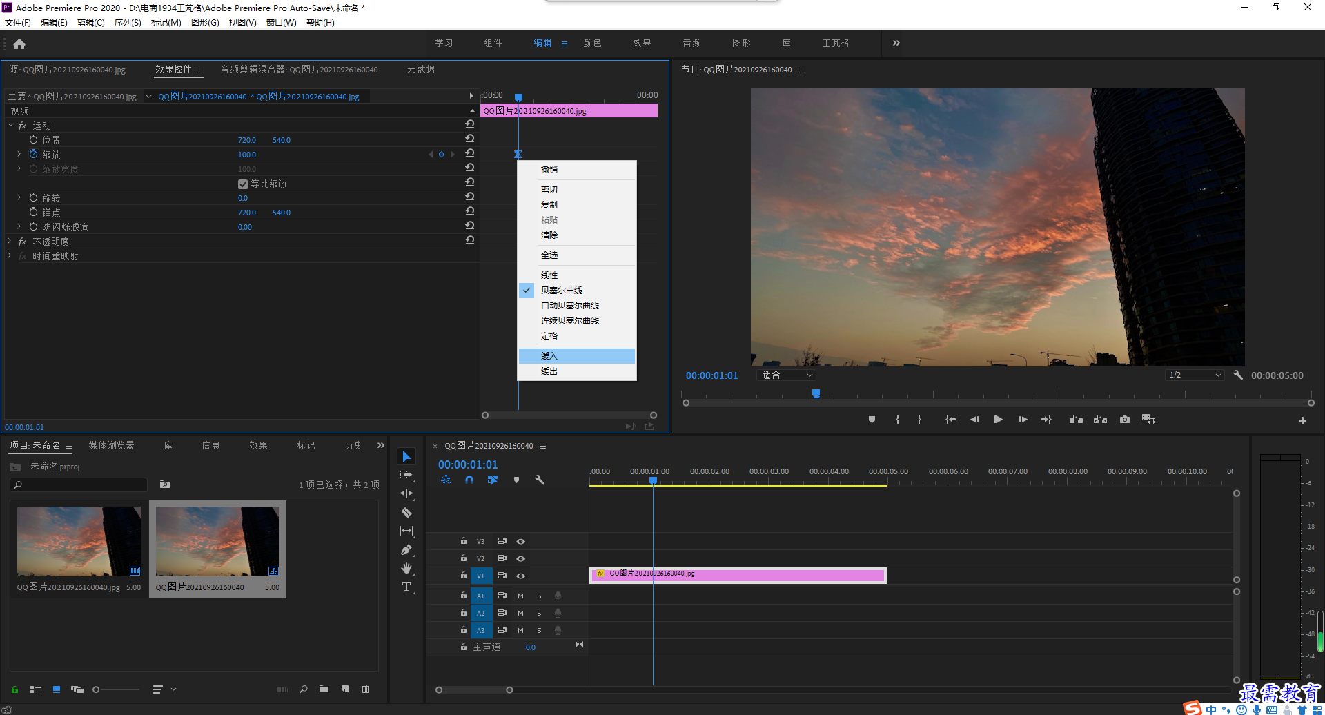Screen dimensions: 1325x715
Task: Select thumbnail QQ图片20210926160040.jpg in Project
Action: tap(79, 541)
